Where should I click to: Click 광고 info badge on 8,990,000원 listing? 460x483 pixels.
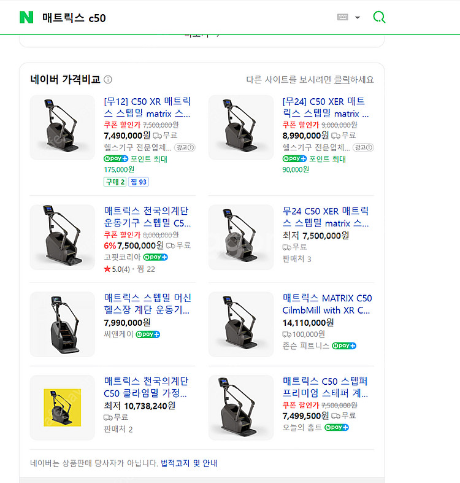click(363, 147)
